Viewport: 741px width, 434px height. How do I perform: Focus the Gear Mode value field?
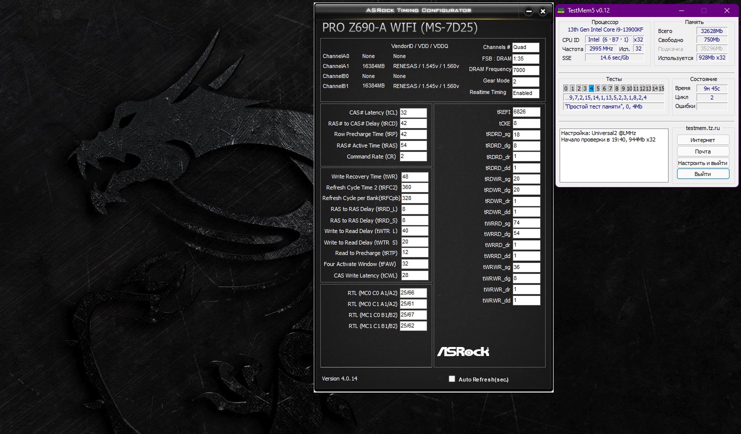click(526, 82)
